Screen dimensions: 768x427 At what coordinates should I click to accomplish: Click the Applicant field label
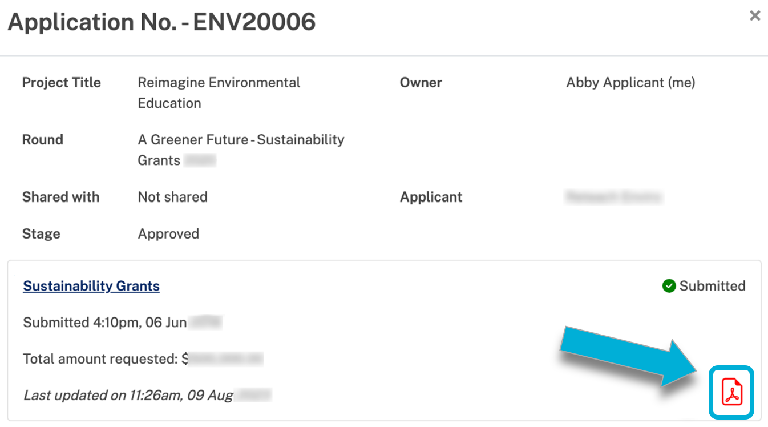pos(431,197)
